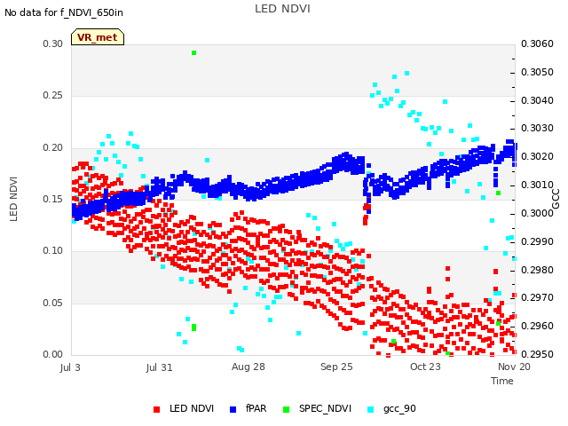Click the Time x-axis label
The width and height of the screenshot is (568, 426).
(501, 381)
